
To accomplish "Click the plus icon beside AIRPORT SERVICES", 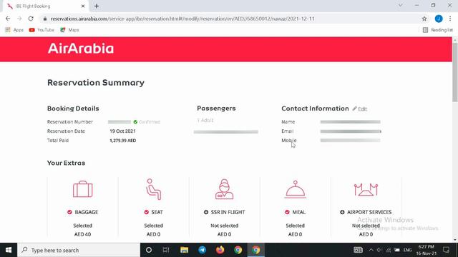I will [x=342, y=212].
